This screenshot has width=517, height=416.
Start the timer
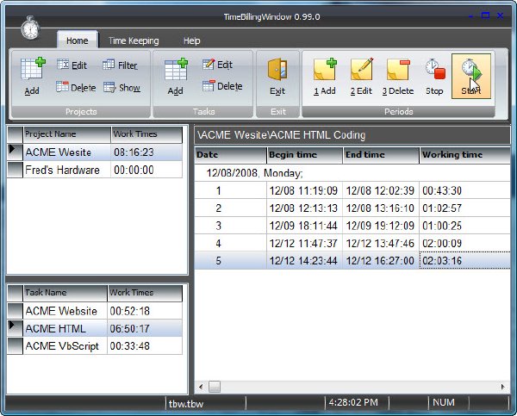click(471, 77)
